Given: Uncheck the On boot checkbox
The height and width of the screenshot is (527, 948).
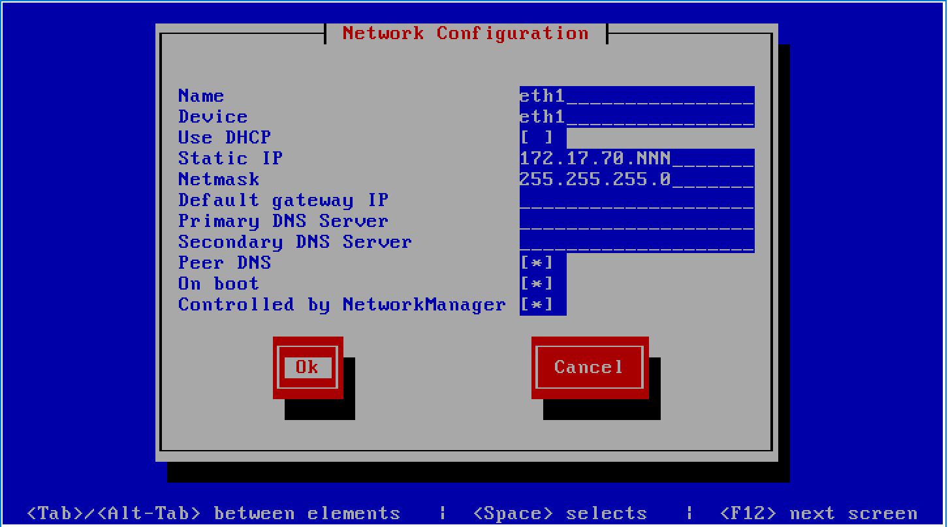Looking at the screenshot, I should coord(537,284).
